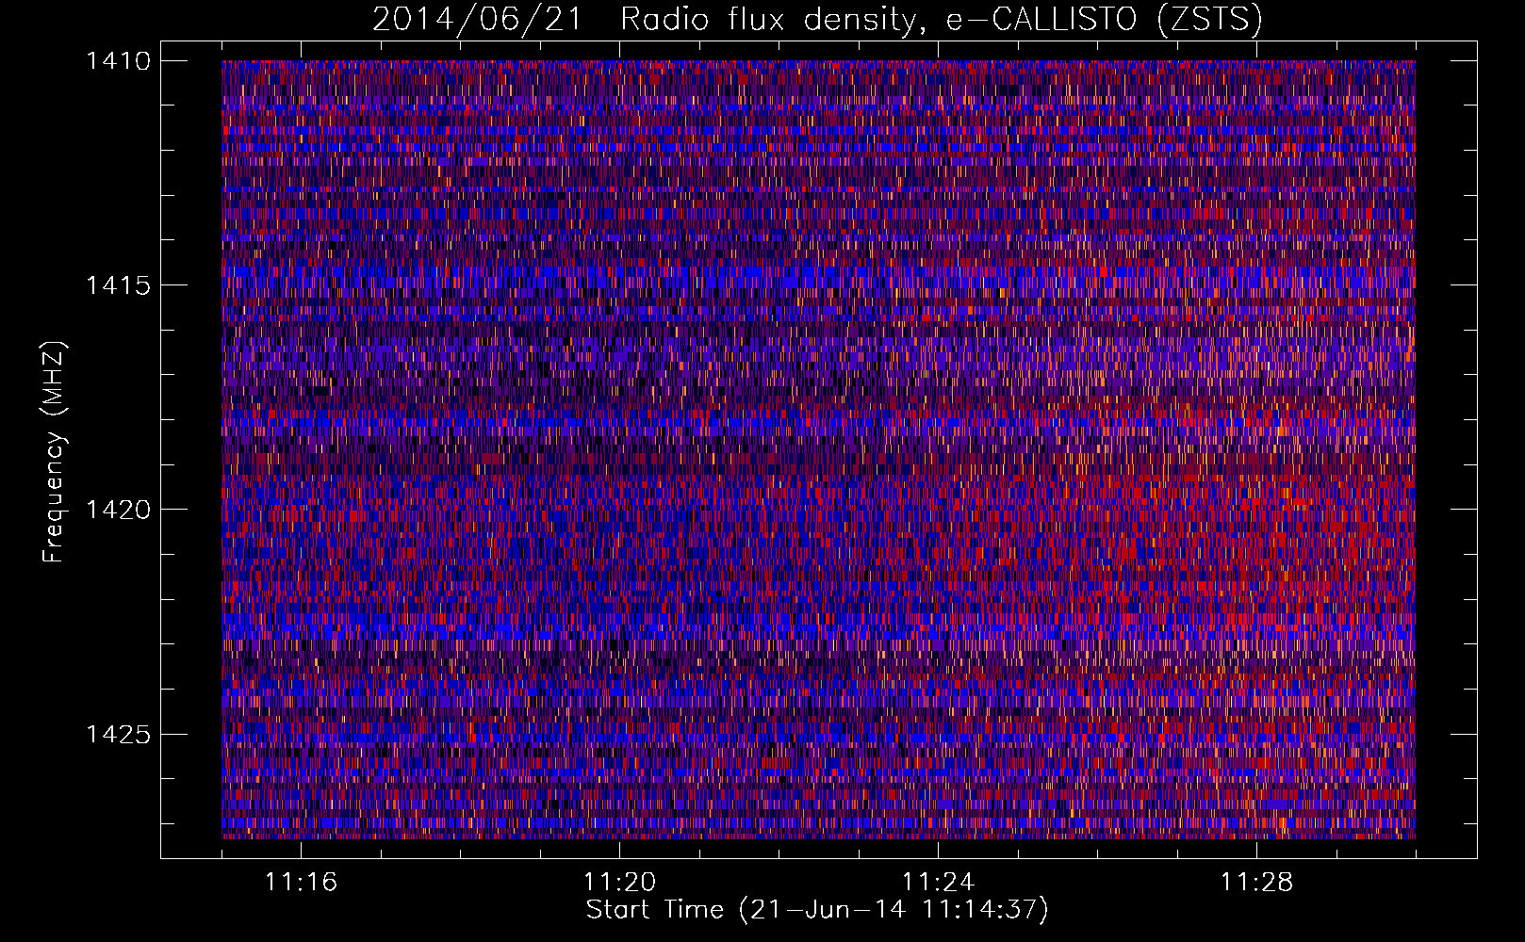Click the 1415 frequency axis label
The height and width of the screenshot is (942, 1525).
click(119, 285)
